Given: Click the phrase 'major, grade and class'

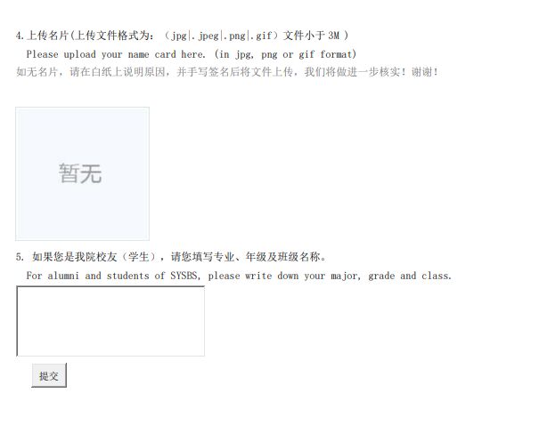Looking at the screenshot, I should (x=390, y=276).
